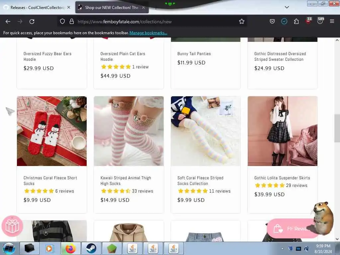Open Gothic Lolita Suspender Skirts image
The height and width of the screenshot is (255, 340).
[x=283, y=131]
